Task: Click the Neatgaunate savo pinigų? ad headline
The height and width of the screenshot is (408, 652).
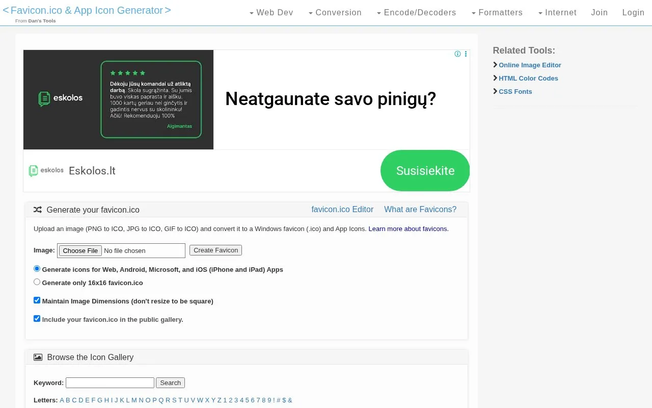Action: pyautogui.click(x=331, y=99)
